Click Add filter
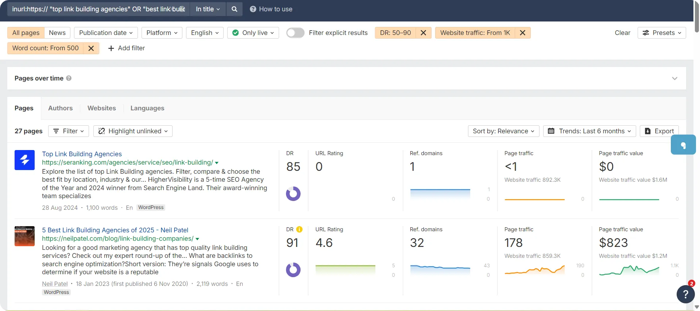 (127, 48)
